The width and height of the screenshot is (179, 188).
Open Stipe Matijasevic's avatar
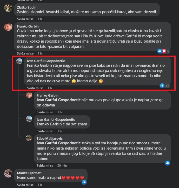(29, 138)
